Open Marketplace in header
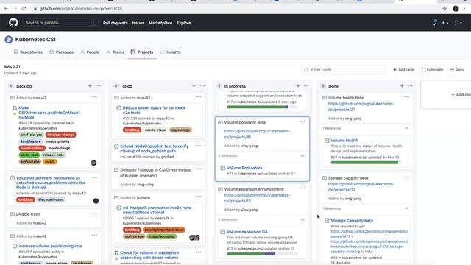The width and height of the screenshot is (471, 265). 160,23
